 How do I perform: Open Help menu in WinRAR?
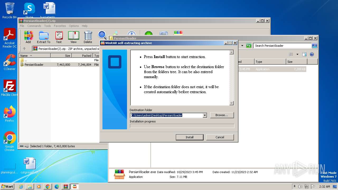pyautogui.click(x=84, y=26)
